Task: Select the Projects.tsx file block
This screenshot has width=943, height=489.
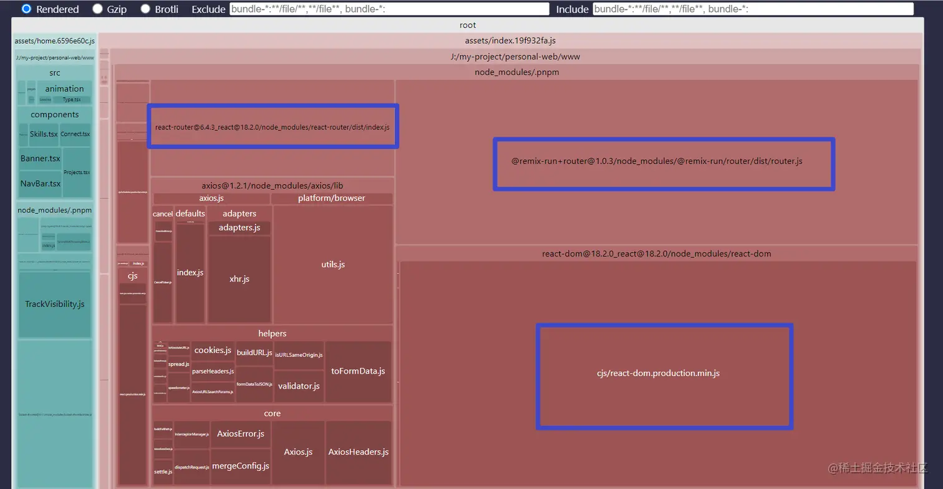Action: (77, 173)
